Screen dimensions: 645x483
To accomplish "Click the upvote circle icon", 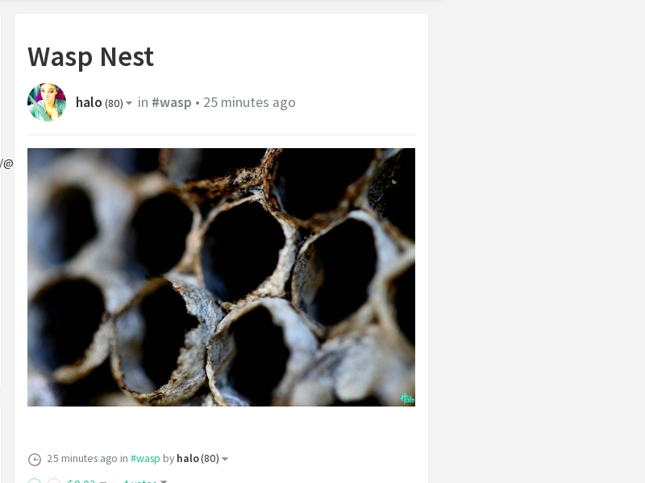I will pos(35,481).
